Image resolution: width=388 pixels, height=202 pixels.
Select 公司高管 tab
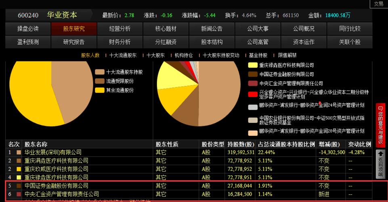(258, 42)
